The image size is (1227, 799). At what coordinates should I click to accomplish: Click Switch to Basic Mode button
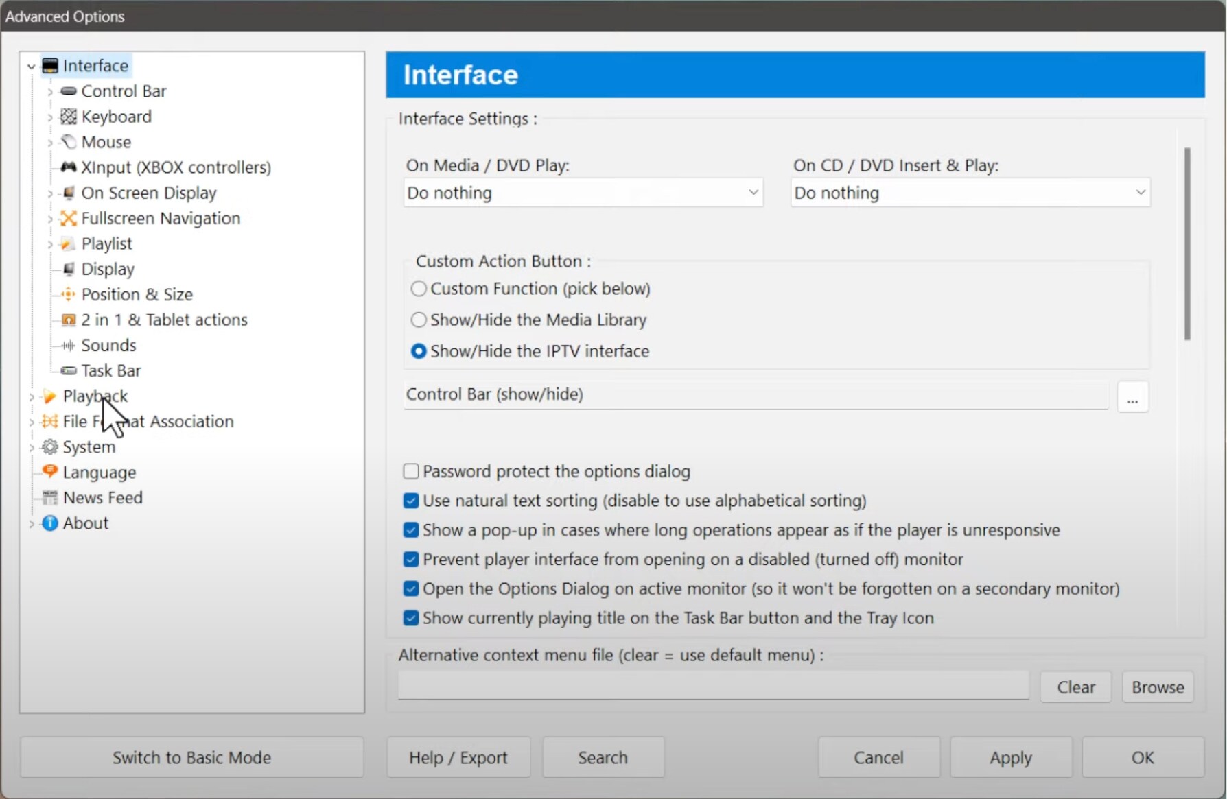click(192, 757)
